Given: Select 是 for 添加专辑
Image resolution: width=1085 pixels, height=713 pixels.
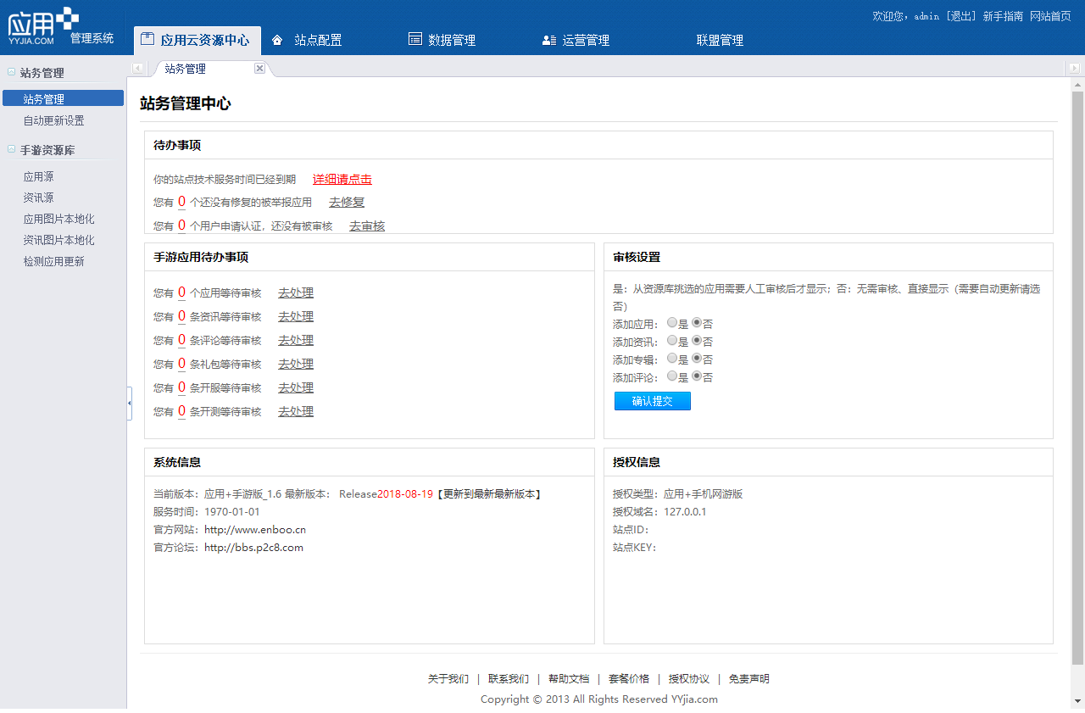Looking at the screenshot, I should point(672,359).
